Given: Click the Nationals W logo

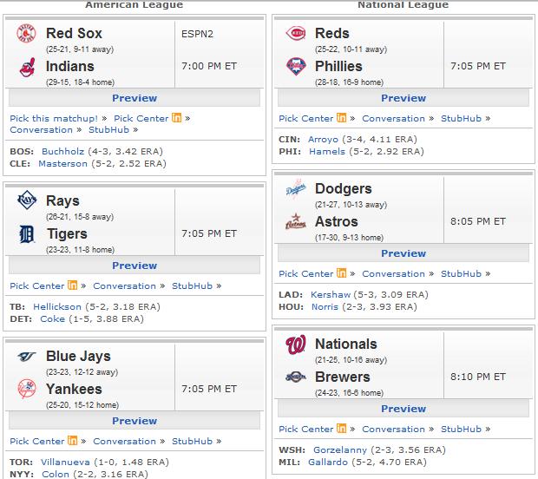Looking at the screenshot, I should 295,344.
